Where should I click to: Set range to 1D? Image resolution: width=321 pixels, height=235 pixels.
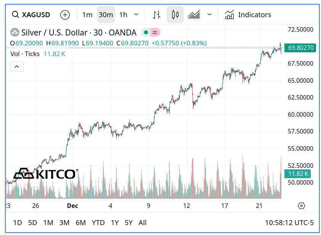[x=18, y=223]
